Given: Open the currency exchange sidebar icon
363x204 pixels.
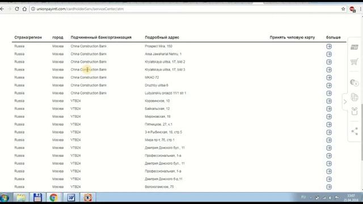Looking at the screenshot, I should coord(354,82).
